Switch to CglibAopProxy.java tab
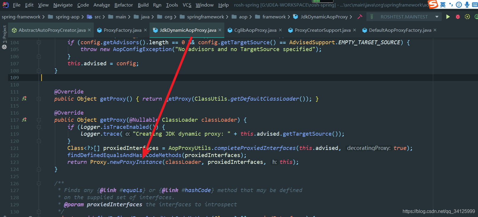Screen dimensions: 478x217 click(x=252, y=30)
